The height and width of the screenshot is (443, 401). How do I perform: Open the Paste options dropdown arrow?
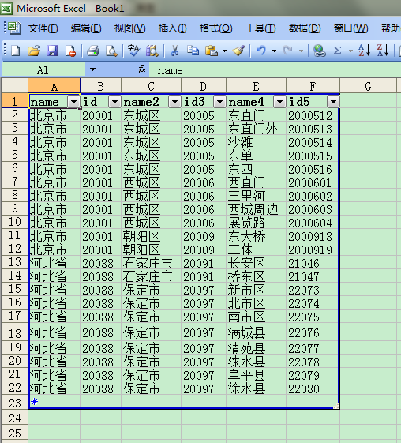click(224, 51)
